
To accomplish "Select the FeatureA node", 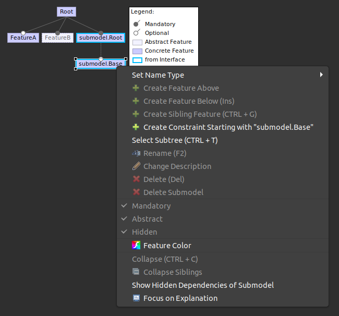I will 23,38.
